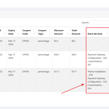Click the Customization - $37 text
The image size is (109, 109).
95,63
